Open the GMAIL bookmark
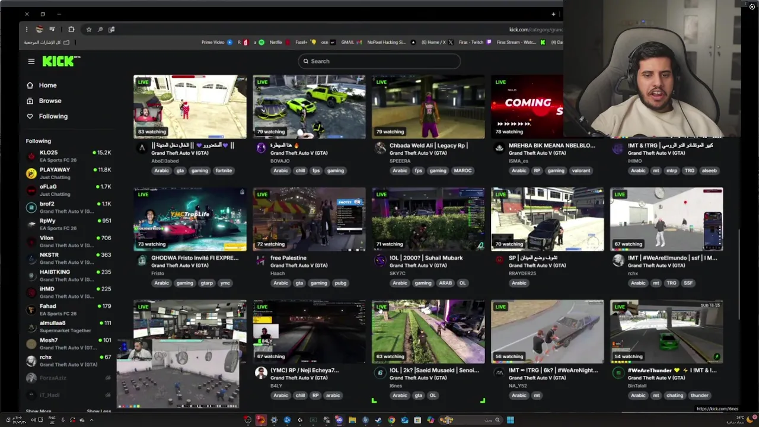Image resolution: width=759 pixels, height=427 pixels. coord(350,42)
